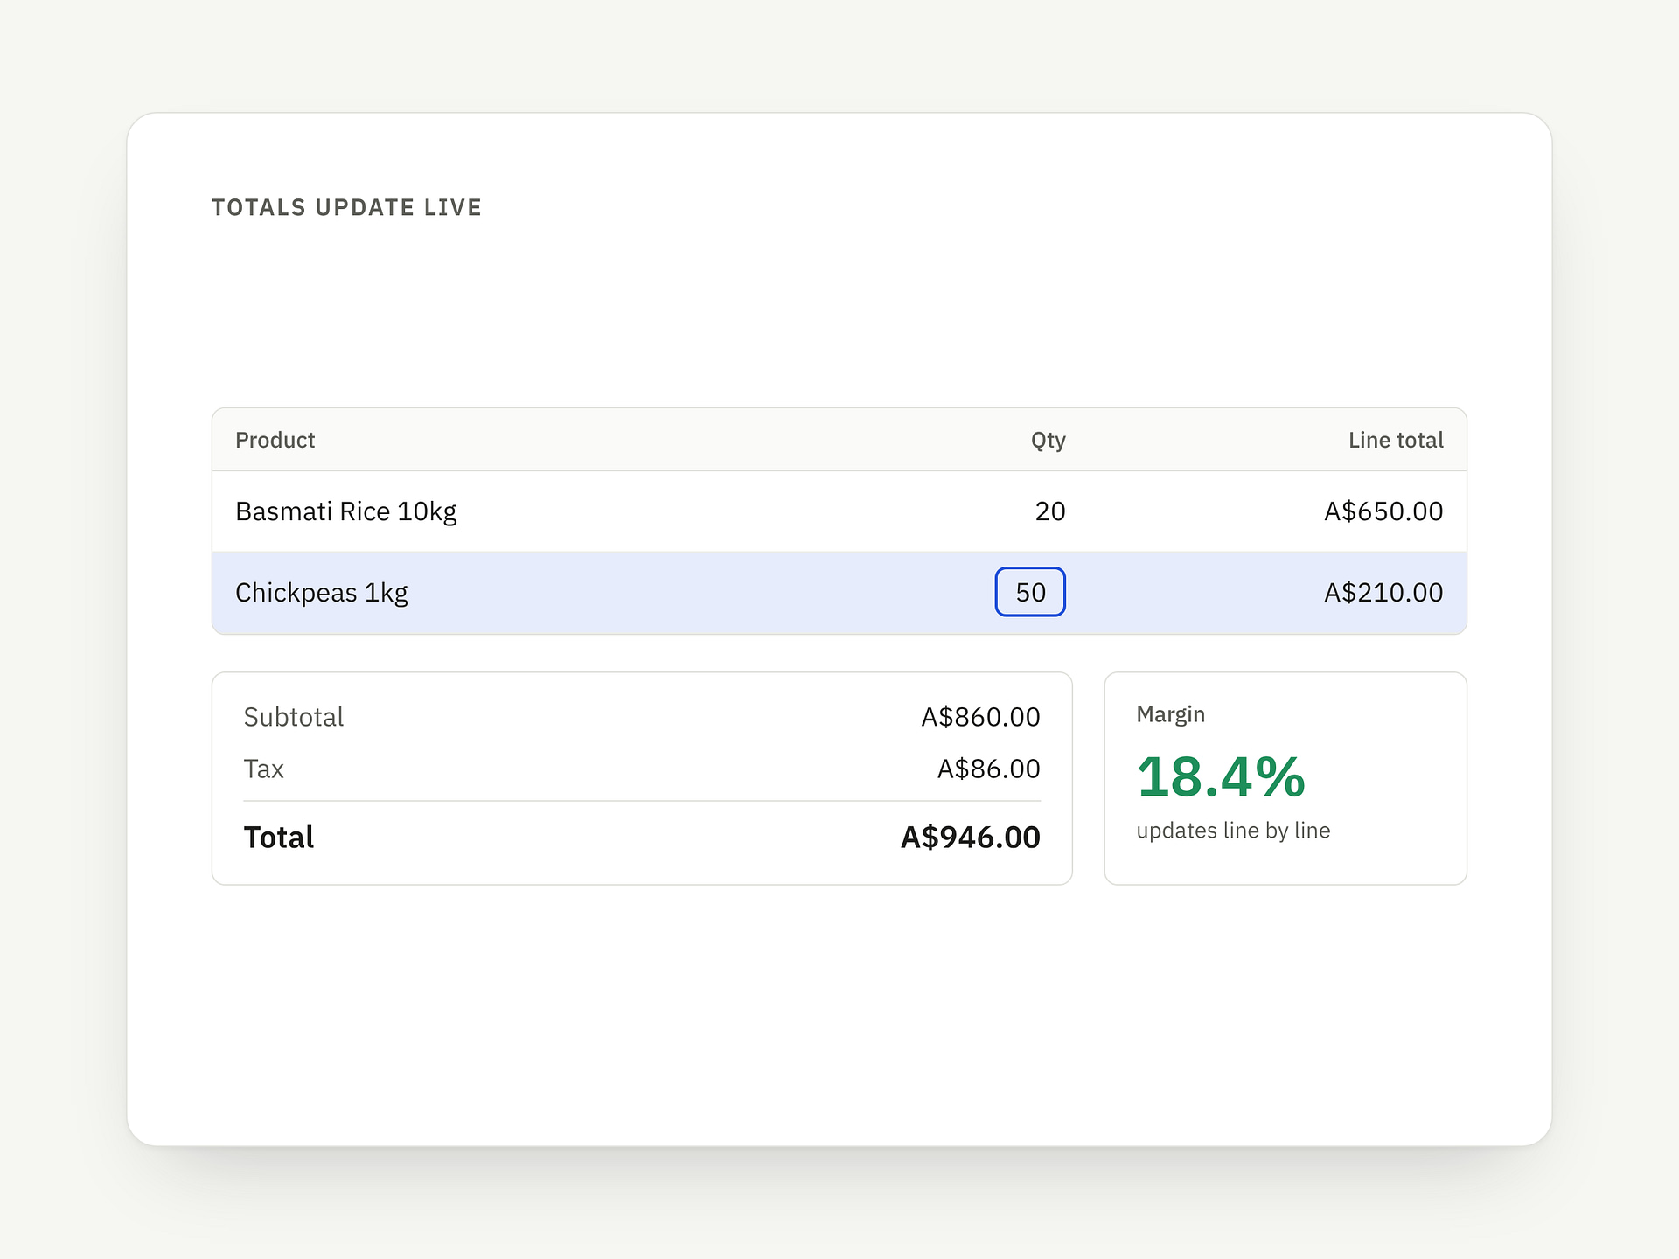1679x1259 pixels.
Task: Click the total amount A$946.00
Action: (971, 838)
